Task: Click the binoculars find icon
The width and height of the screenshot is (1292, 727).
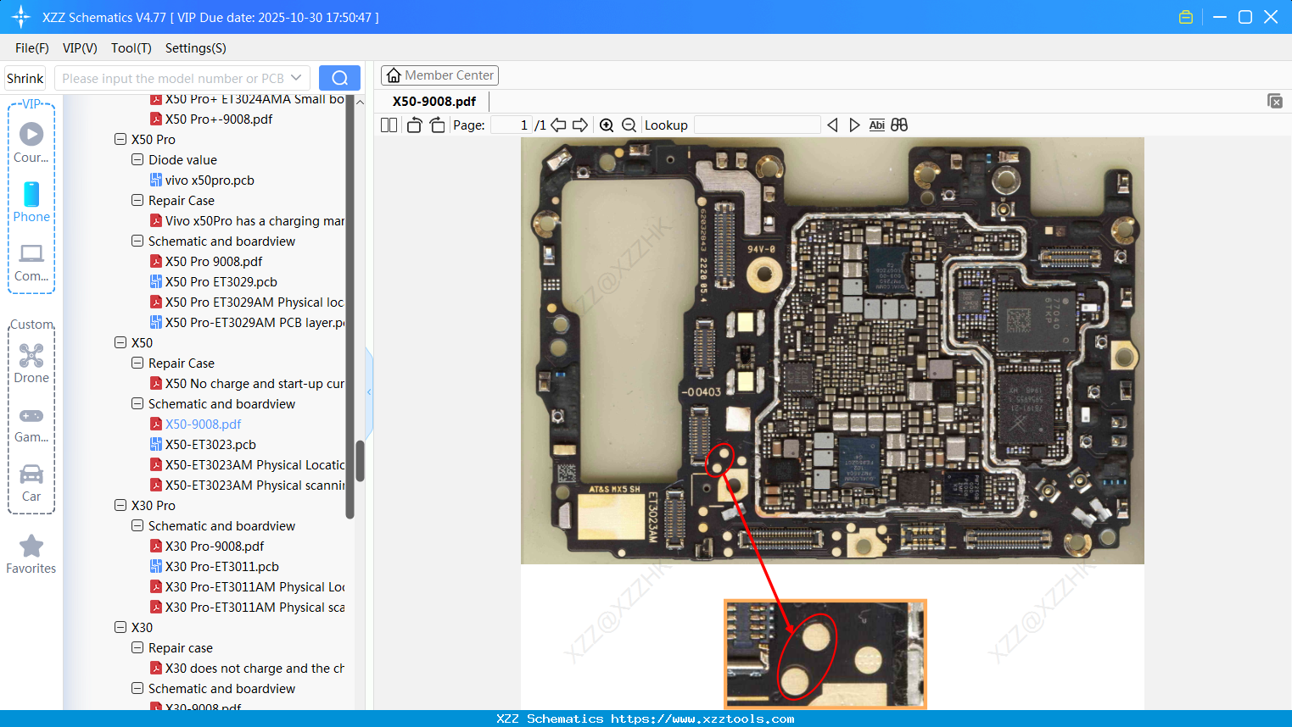Action: click(899, 125)
